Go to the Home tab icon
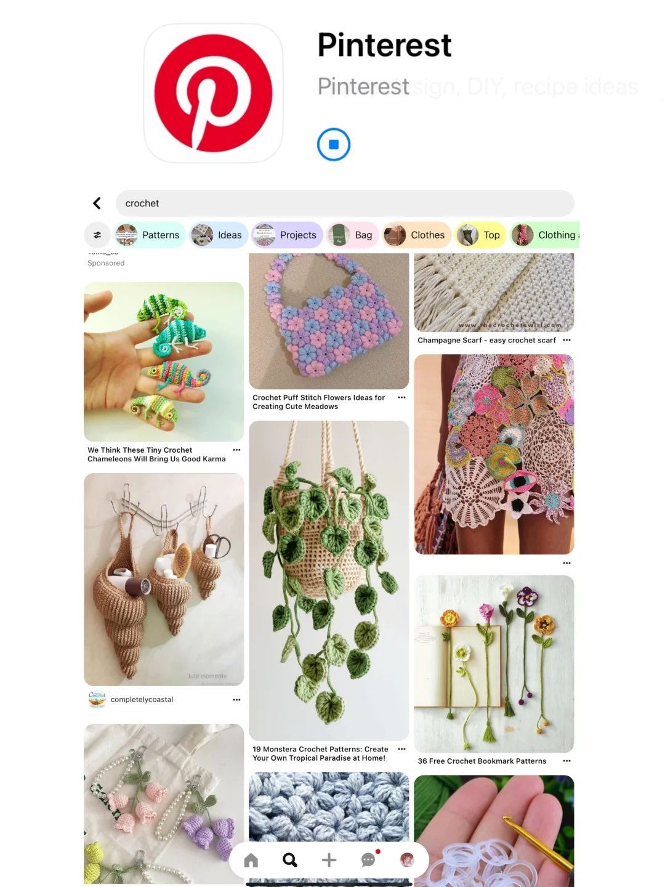The height and width of the screenshot is (887, 665). [251, 860]
